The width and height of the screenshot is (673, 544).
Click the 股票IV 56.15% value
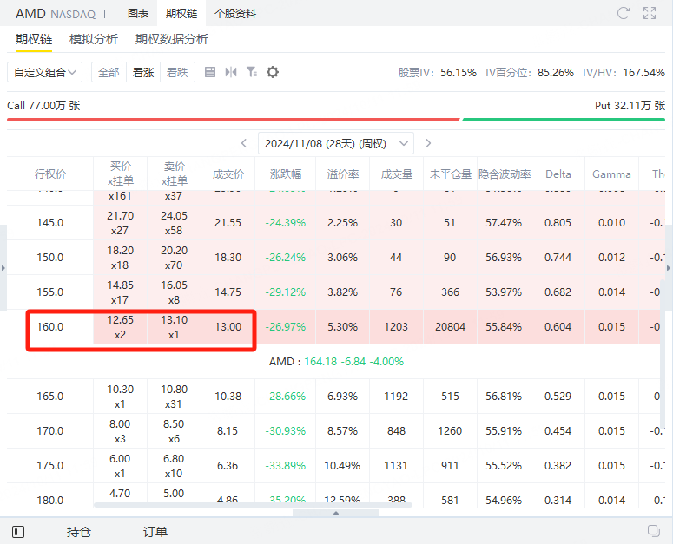pyautogui.click(x=459, y=73)
